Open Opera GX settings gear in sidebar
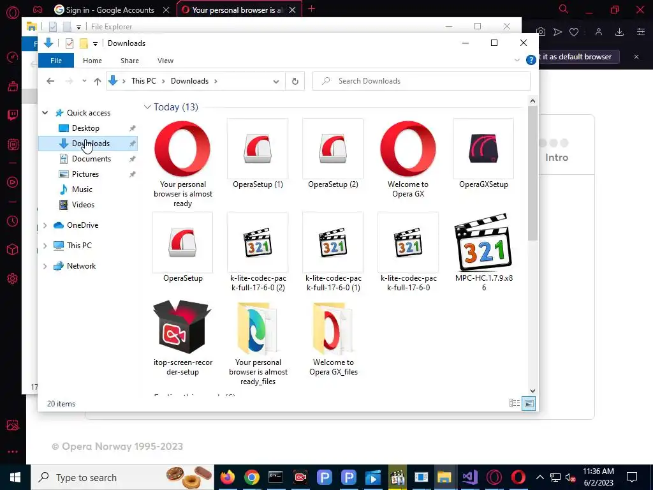Viewport: 653px width, 490px height. [13, 278]
